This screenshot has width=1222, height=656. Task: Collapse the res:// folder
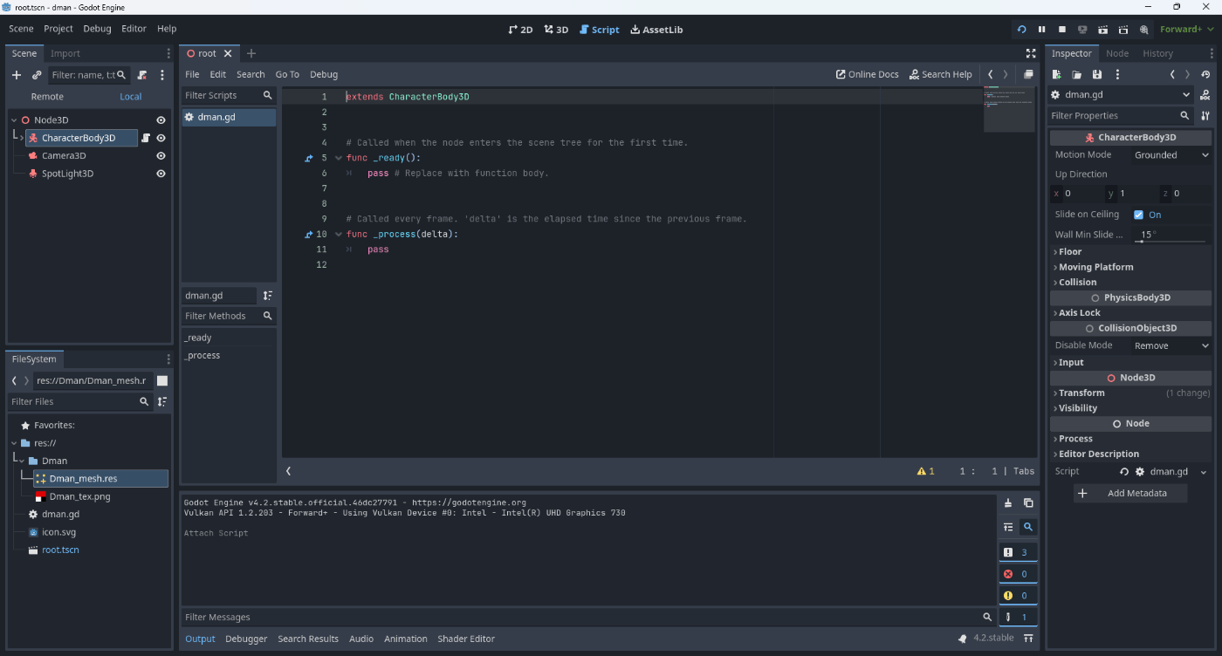tap(15, 443)
